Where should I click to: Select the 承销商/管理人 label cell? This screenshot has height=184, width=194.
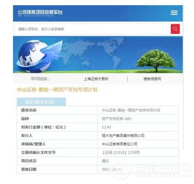tap(57, 144)
